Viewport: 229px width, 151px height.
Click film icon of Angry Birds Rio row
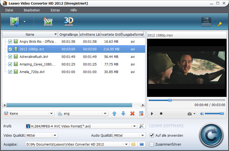[x=16, y=41]
